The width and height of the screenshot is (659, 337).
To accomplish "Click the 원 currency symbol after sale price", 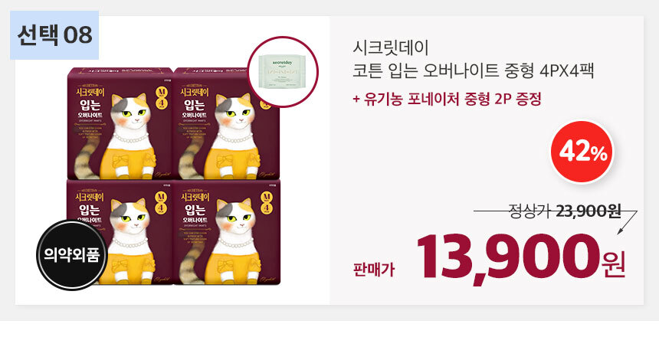I will click(x=614, y=263).
